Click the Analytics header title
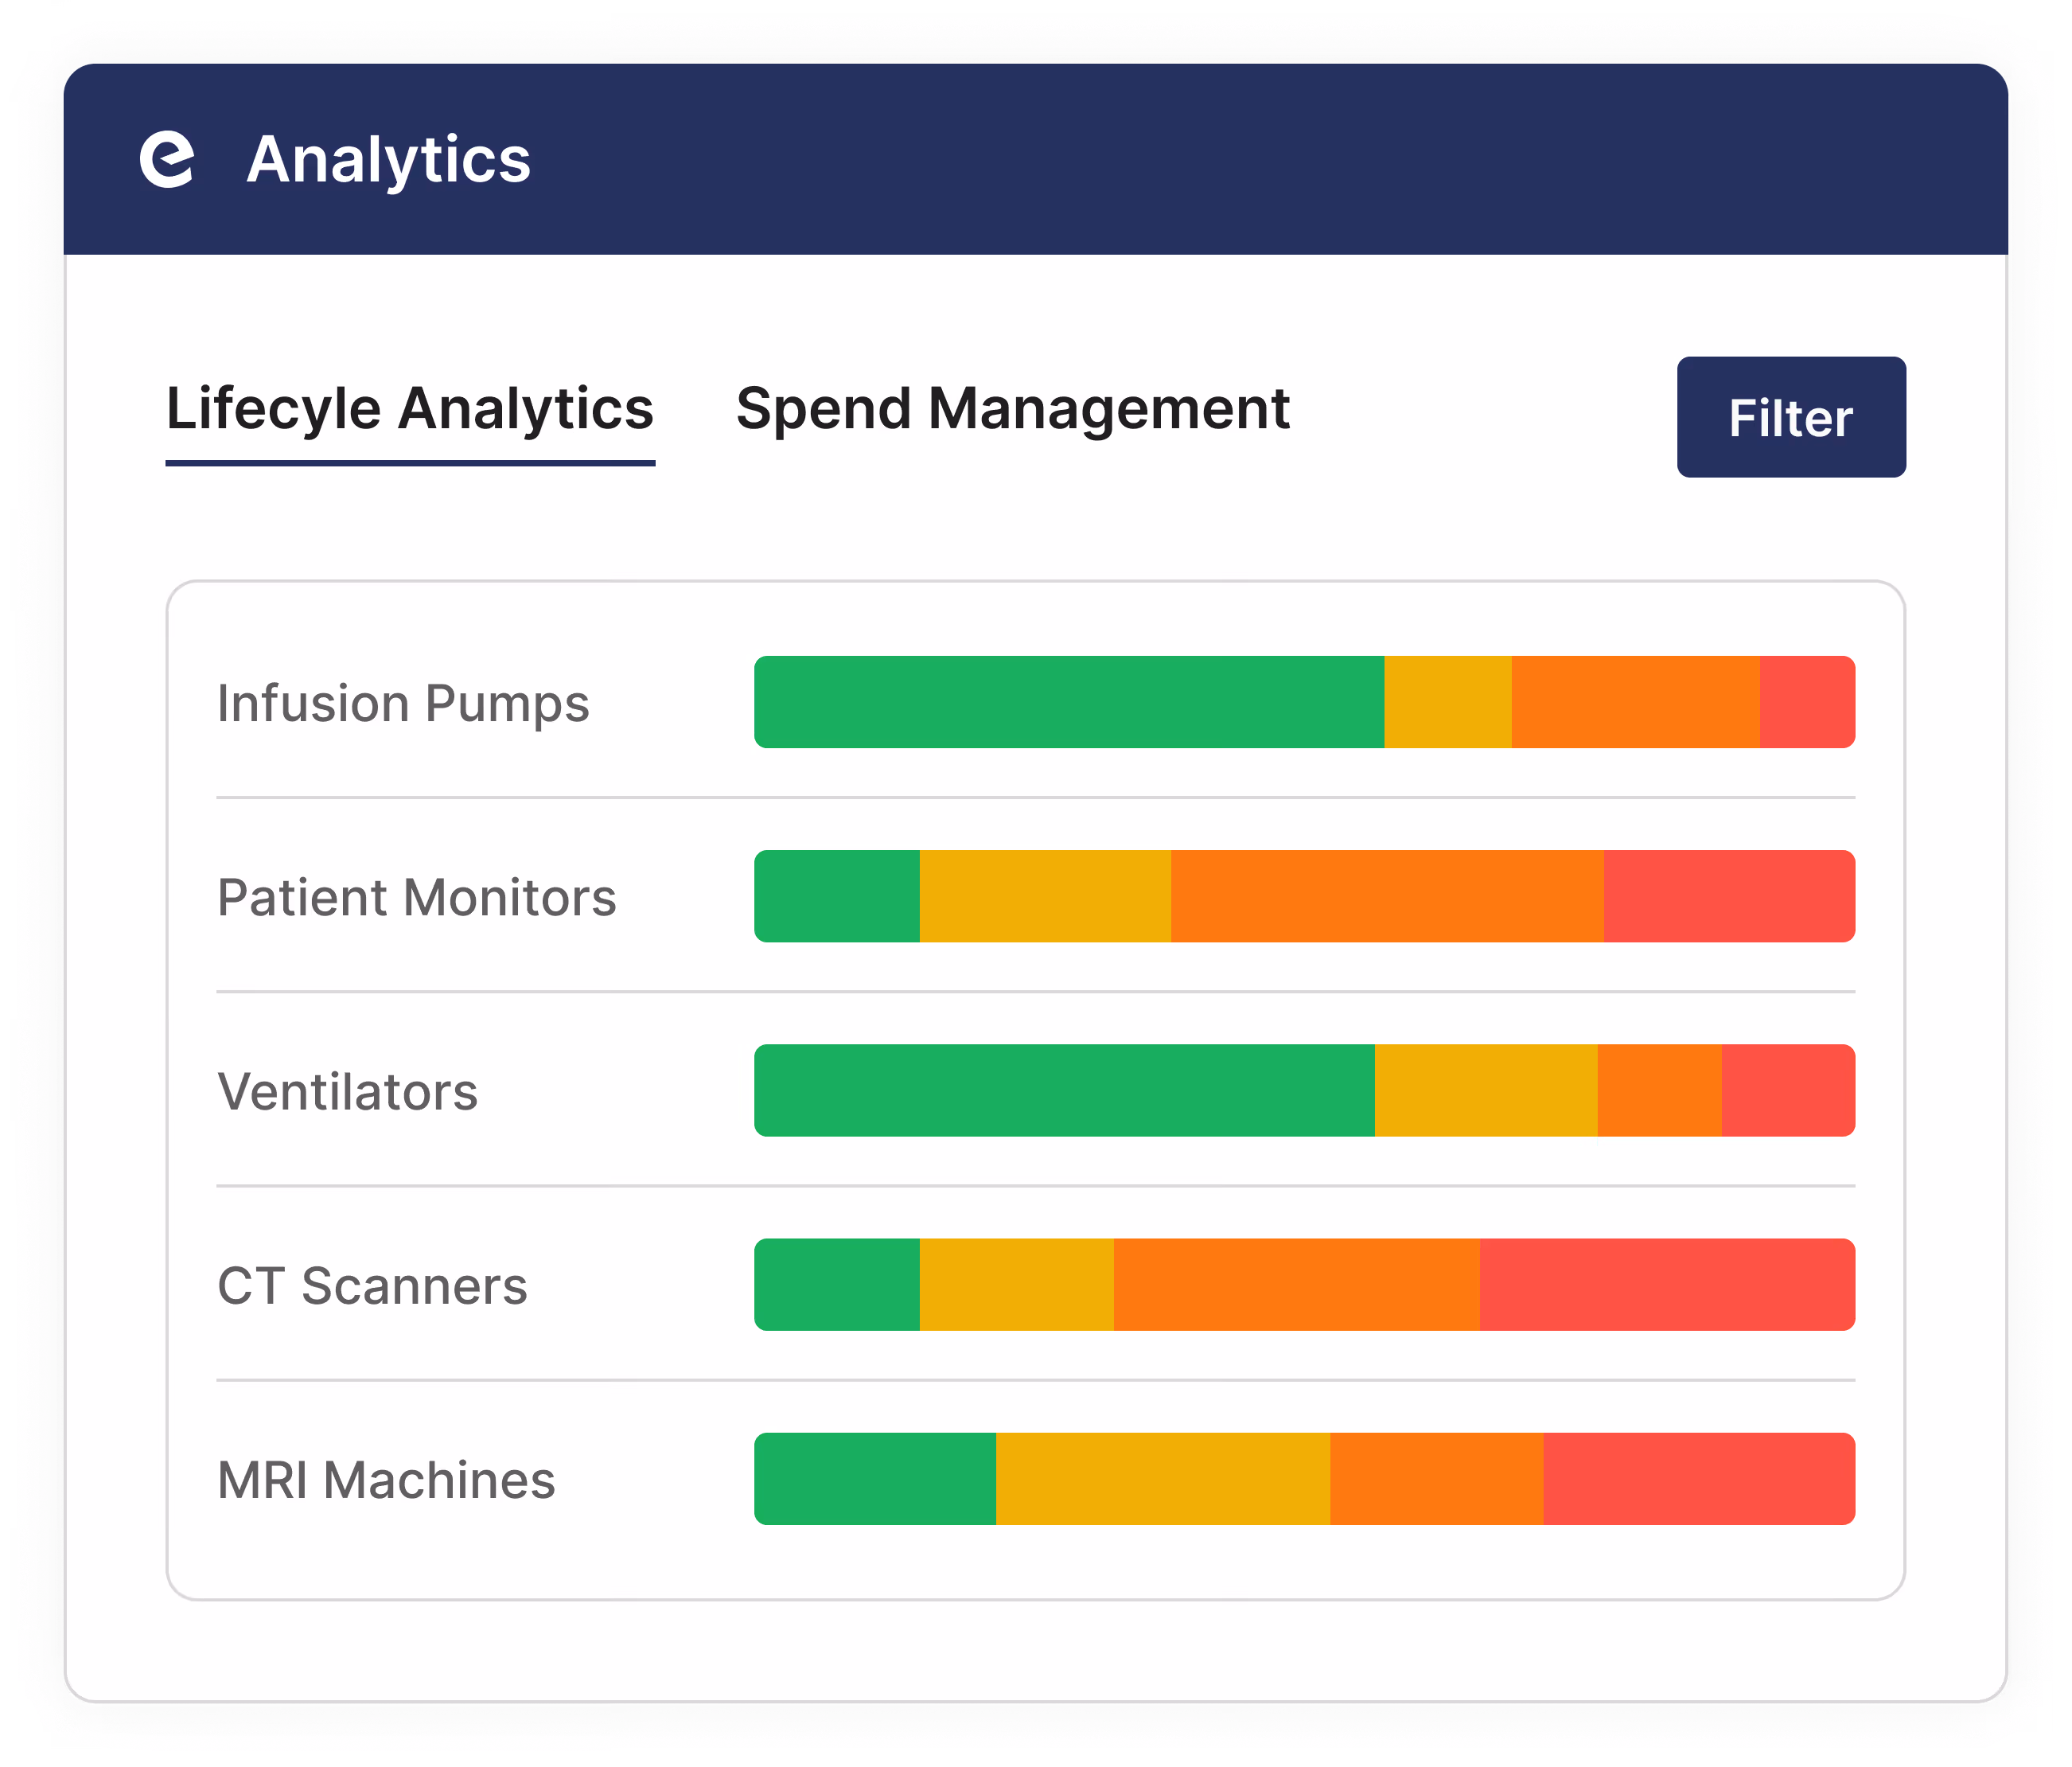2072x1767 pixels. [x=389, y=158]
